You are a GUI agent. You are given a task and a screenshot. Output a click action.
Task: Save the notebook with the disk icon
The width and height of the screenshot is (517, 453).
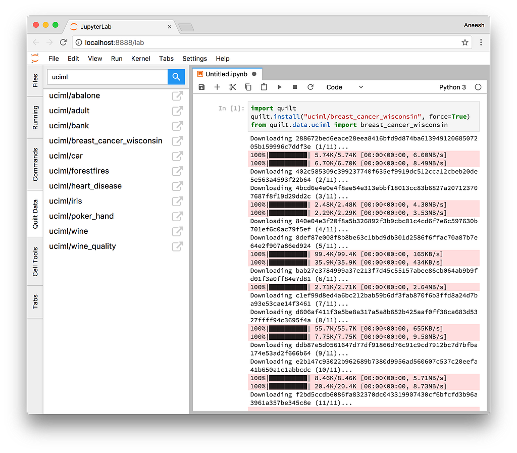[x=201, y=87]
